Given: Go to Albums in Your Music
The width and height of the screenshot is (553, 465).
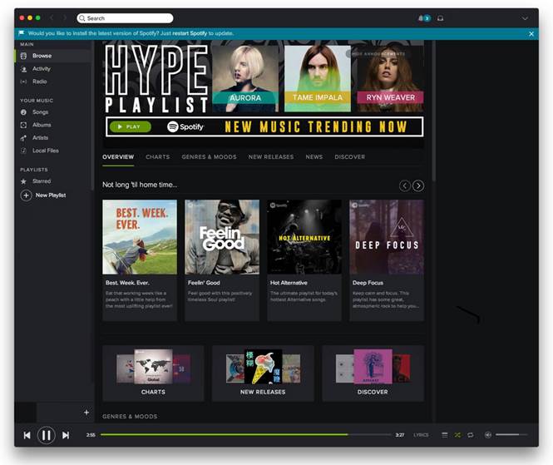Looking at the screenshot, I should click(x=42, y=125).
